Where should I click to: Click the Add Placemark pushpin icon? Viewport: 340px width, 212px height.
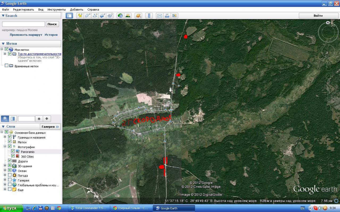[80, 16]
